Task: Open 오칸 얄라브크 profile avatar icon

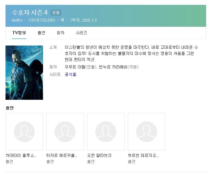Action: [106, 132]
